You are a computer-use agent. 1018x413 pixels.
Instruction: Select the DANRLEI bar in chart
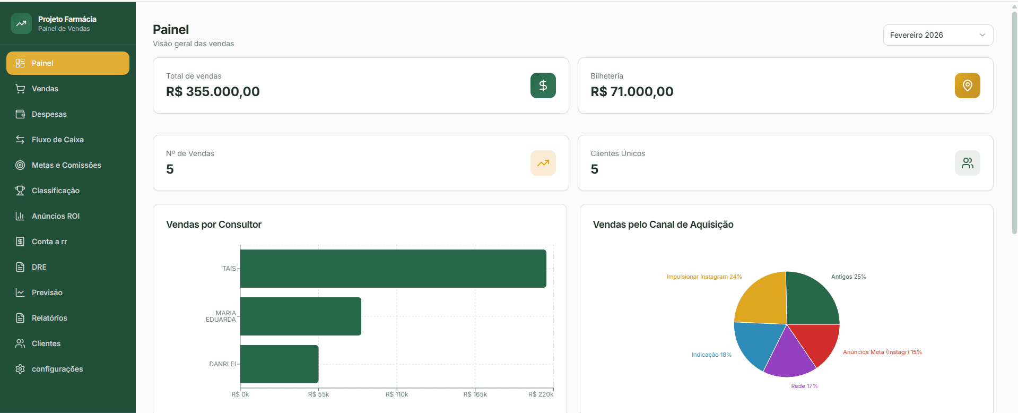pos(280,364)
